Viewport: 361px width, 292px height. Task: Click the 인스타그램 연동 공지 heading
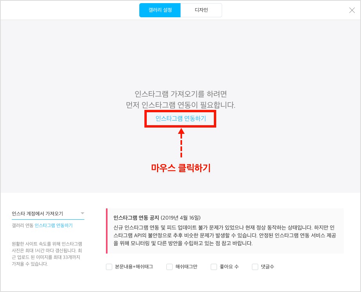tap(136, 217)
